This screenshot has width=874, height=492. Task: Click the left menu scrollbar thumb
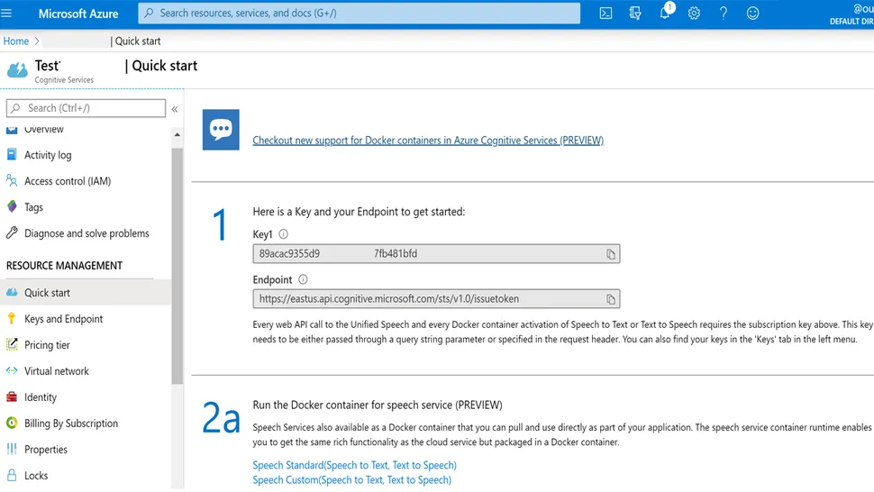pos(178,267)
